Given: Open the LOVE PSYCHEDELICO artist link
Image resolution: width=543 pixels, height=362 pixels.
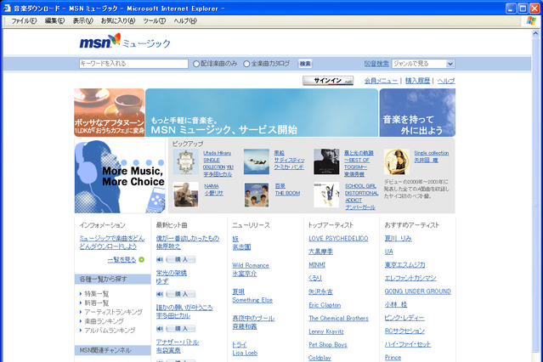Looking at the screenshot, I should point(338,238).
